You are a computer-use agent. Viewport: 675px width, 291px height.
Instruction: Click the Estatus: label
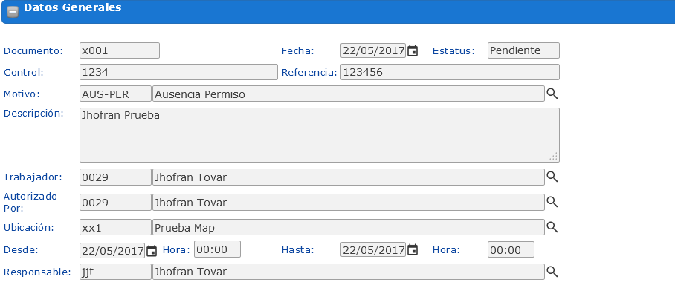pos(453,50)
